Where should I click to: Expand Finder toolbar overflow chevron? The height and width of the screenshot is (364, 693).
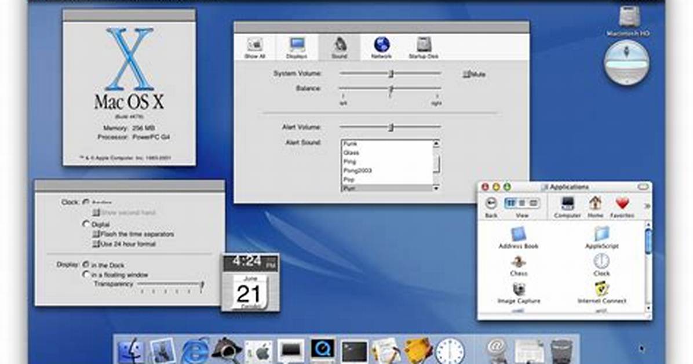pyautogui.click(x=647, y=206)
